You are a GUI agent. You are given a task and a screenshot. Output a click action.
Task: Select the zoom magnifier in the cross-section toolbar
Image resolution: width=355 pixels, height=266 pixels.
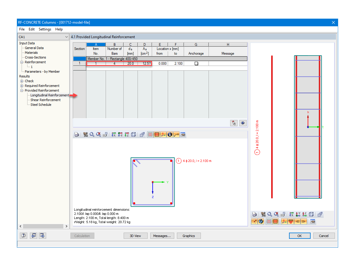click(92, 134)
